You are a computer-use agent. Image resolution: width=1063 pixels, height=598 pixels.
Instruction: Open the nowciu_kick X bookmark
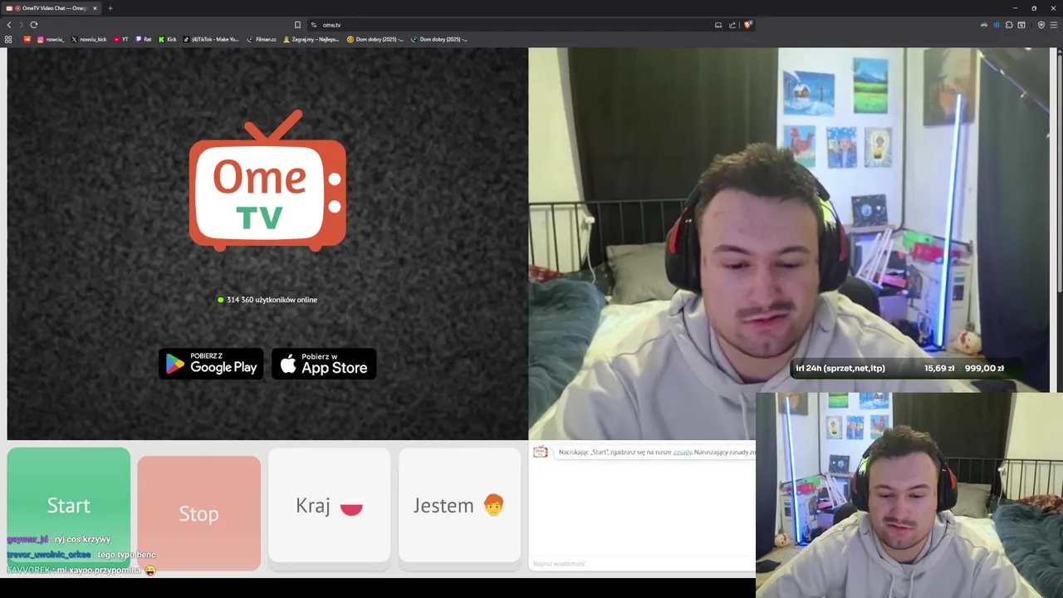coord(89,39)
